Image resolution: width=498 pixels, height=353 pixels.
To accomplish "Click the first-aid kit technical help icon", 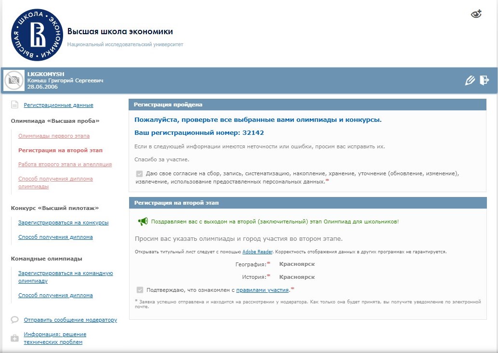I will 15,338.
